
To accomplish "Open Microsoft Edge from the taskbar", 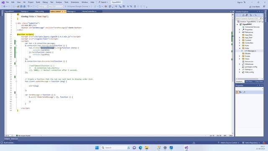I will [141, 148].
